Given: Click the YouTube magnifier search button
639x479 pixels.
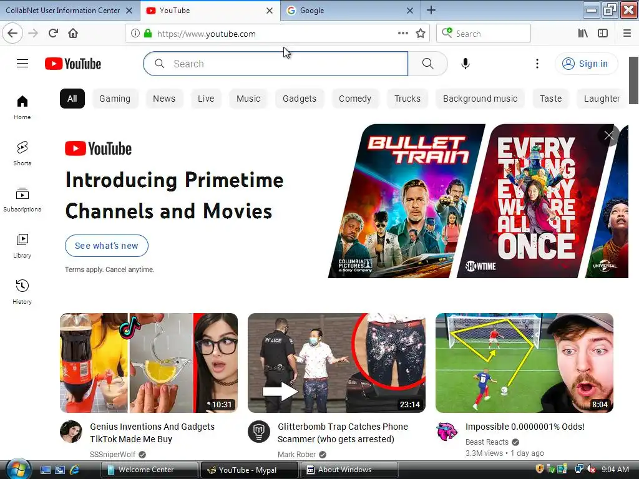Looking at the screenshot, I should pyautogui.click(x=428, y=64).
